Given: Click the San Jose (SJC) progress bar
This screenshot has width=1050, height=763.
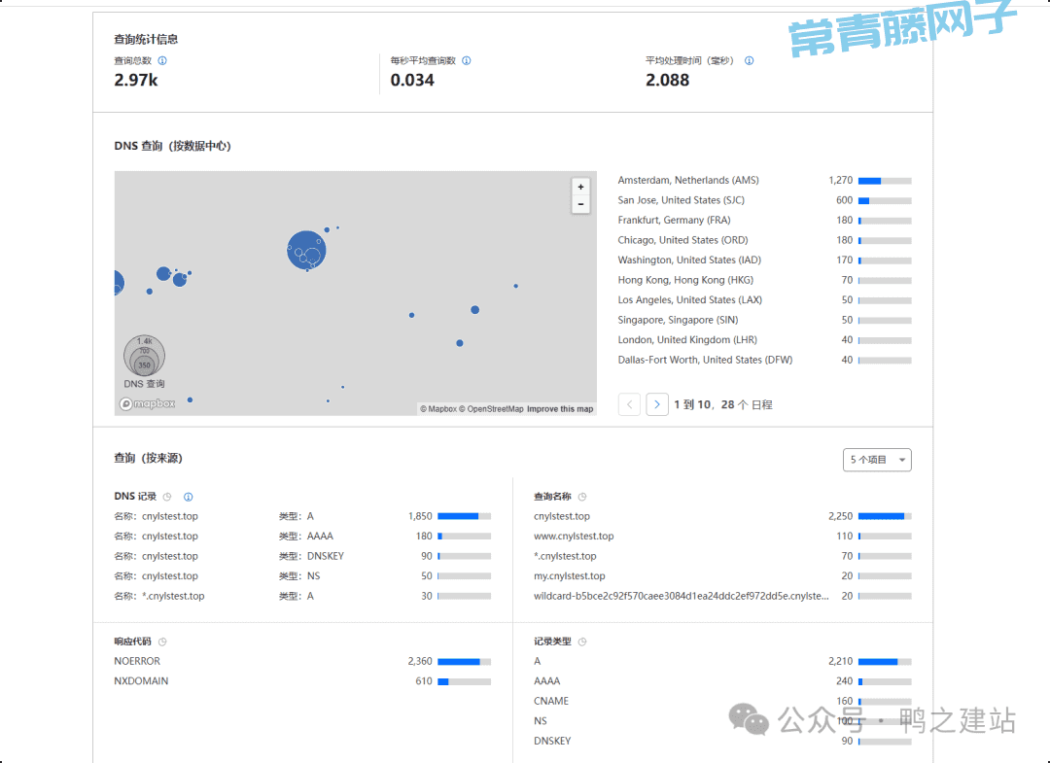Looking at the screenshot, I should 885,201.
